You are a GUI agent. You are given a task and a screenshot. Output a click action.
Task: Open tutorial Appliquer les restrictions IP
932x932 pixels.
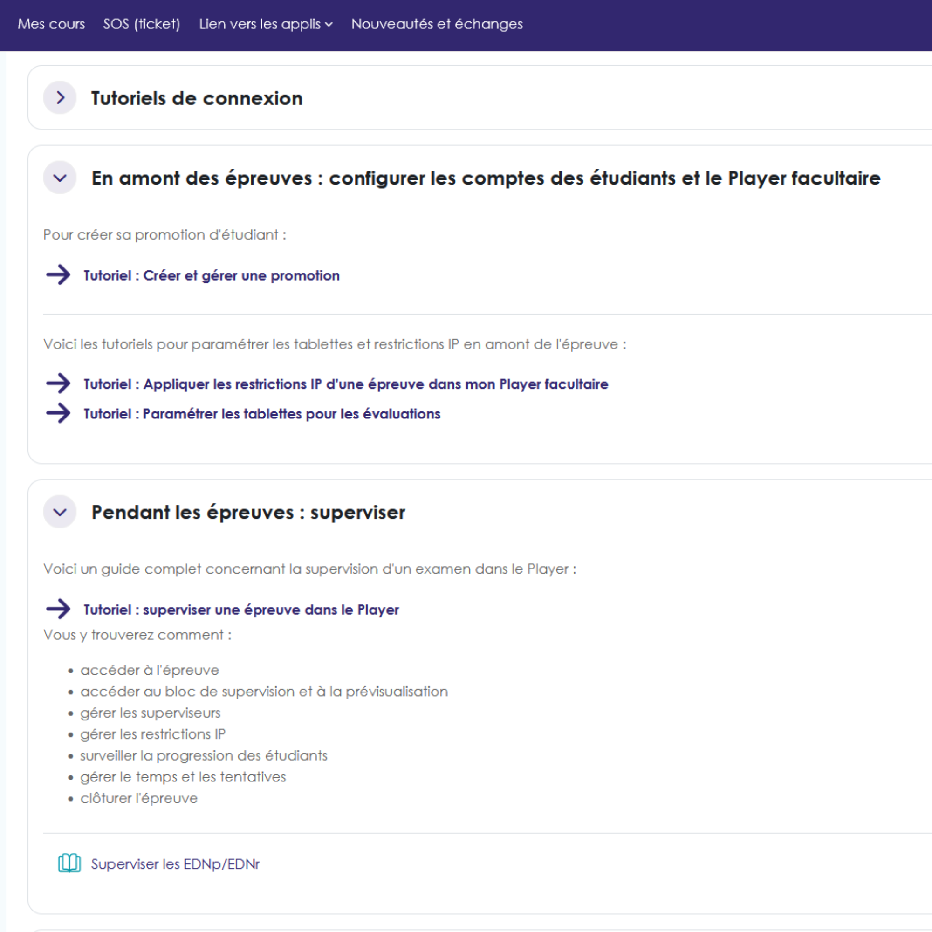[x=345, y=384]
